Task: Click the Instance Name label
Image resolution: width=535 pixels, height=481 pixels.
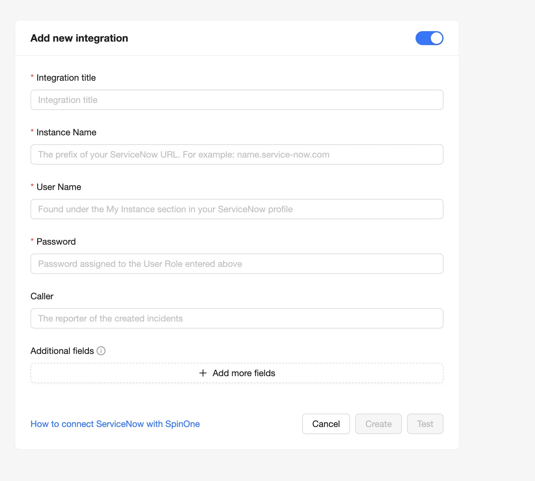Action: (x=66, y=132)
